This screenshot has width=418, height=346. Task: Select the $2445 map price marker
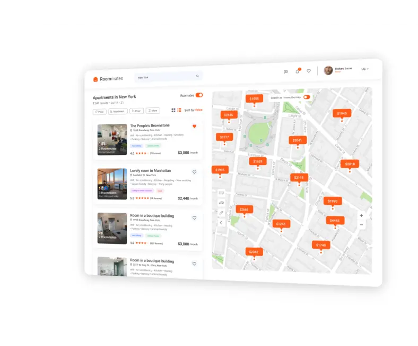[x=229, y=115]
